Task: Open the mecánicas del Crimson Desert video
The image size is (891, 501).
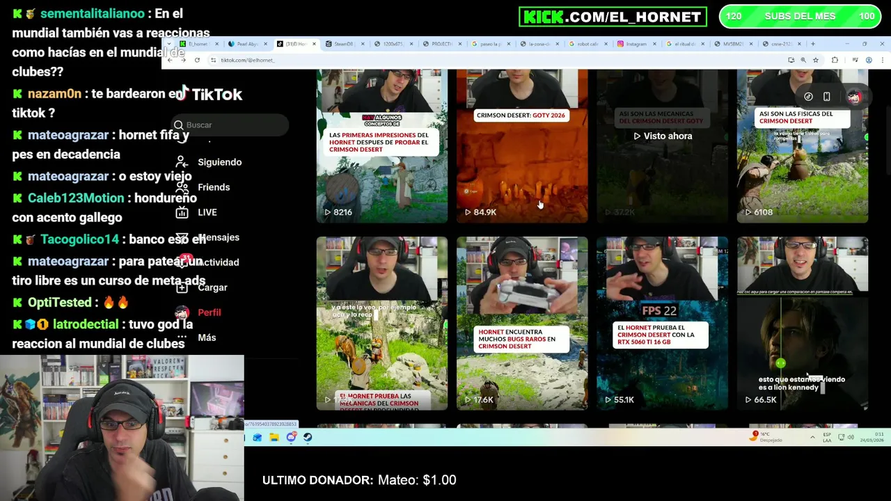Action: point(382,324)
